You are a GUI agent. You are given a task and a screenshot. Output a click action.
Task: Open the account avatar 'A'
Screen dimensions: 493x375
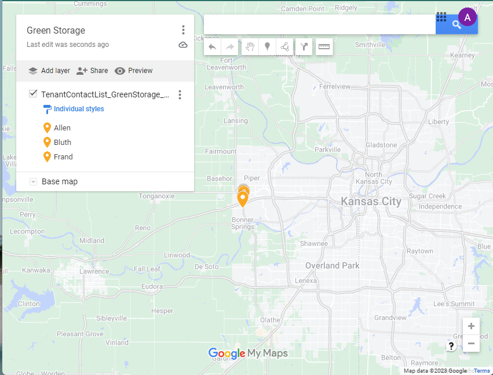(467, 17)
